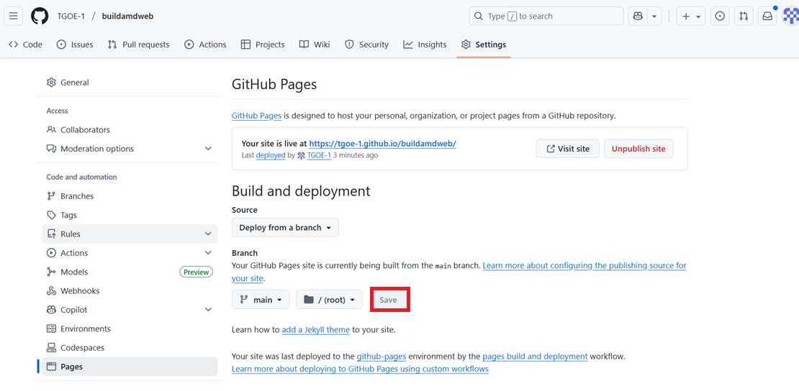
Task: Open the issues icon in top bar
Action: coord(720,16)
